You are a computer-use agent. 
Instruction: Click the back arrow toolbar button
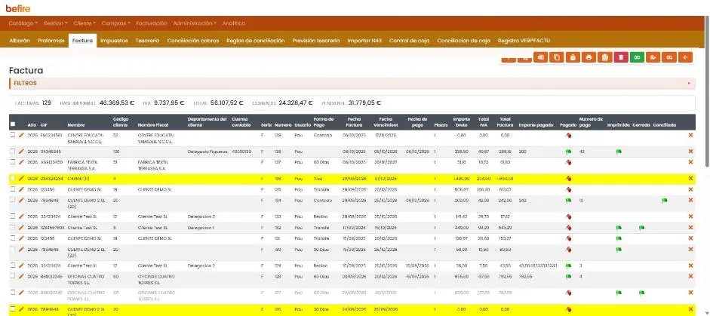685,57
